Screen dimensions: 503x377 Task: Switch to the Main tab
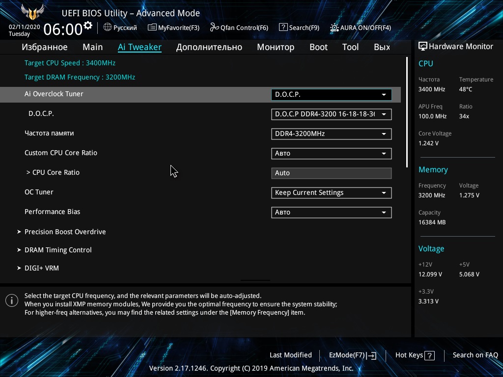[x=93, y=47]
